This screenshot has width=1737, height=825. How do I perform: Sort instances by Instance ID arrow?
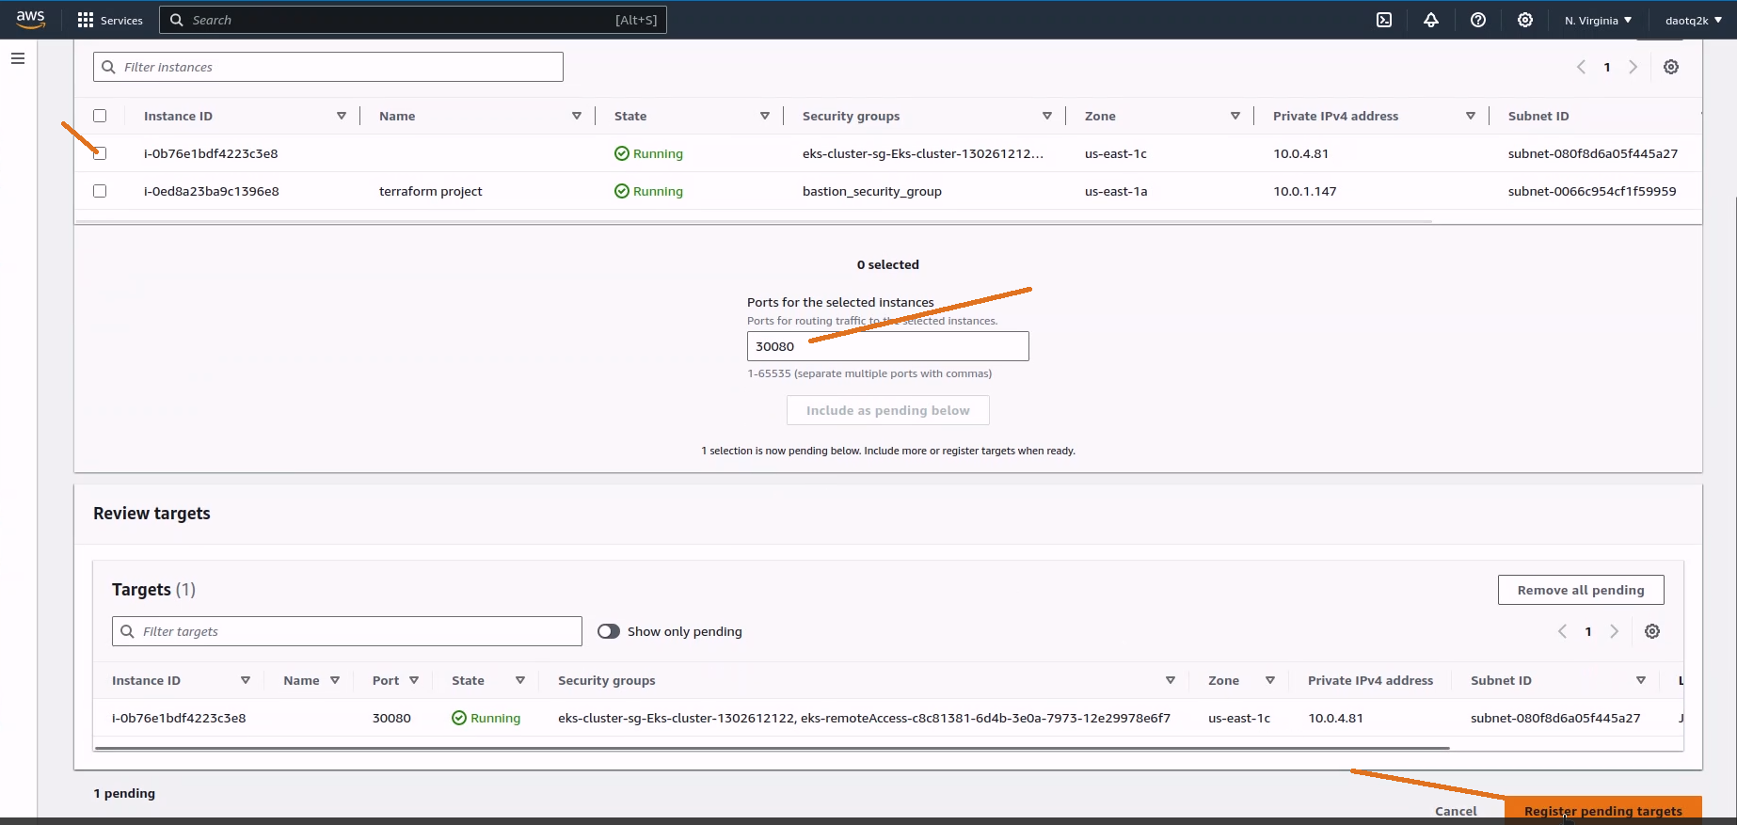coord(342,116)
